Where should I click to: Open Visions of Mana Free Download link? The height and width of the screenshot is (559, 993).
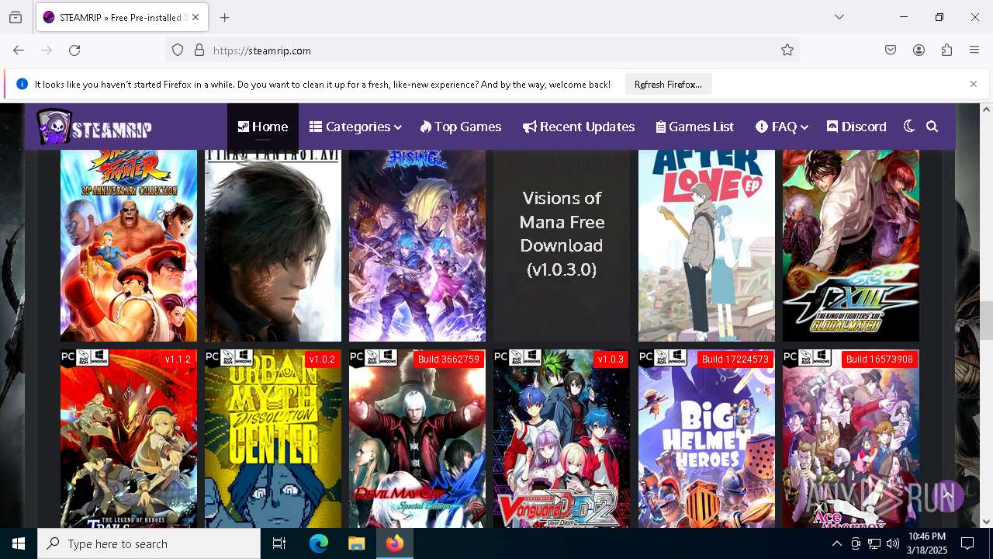click(562, 234)
